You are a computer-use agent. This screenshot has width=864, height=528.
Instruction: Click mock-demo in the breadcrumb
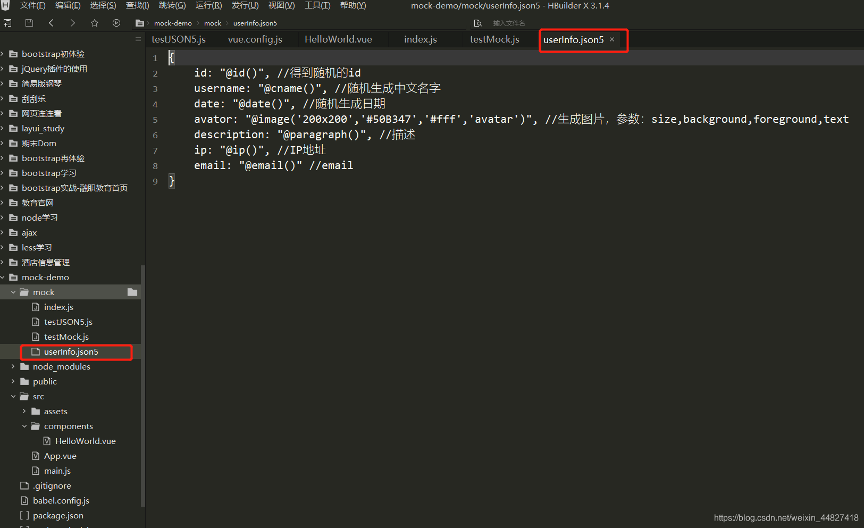click(x=173, y=23)
